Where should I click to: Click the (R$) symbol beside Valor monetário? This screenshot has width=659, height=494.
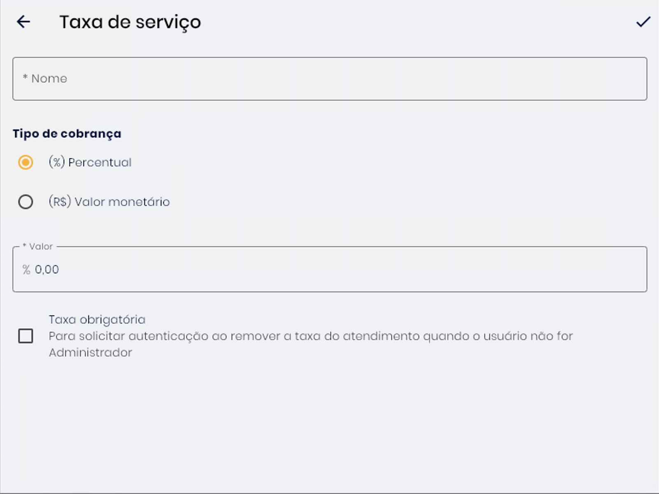click(60, 202)
